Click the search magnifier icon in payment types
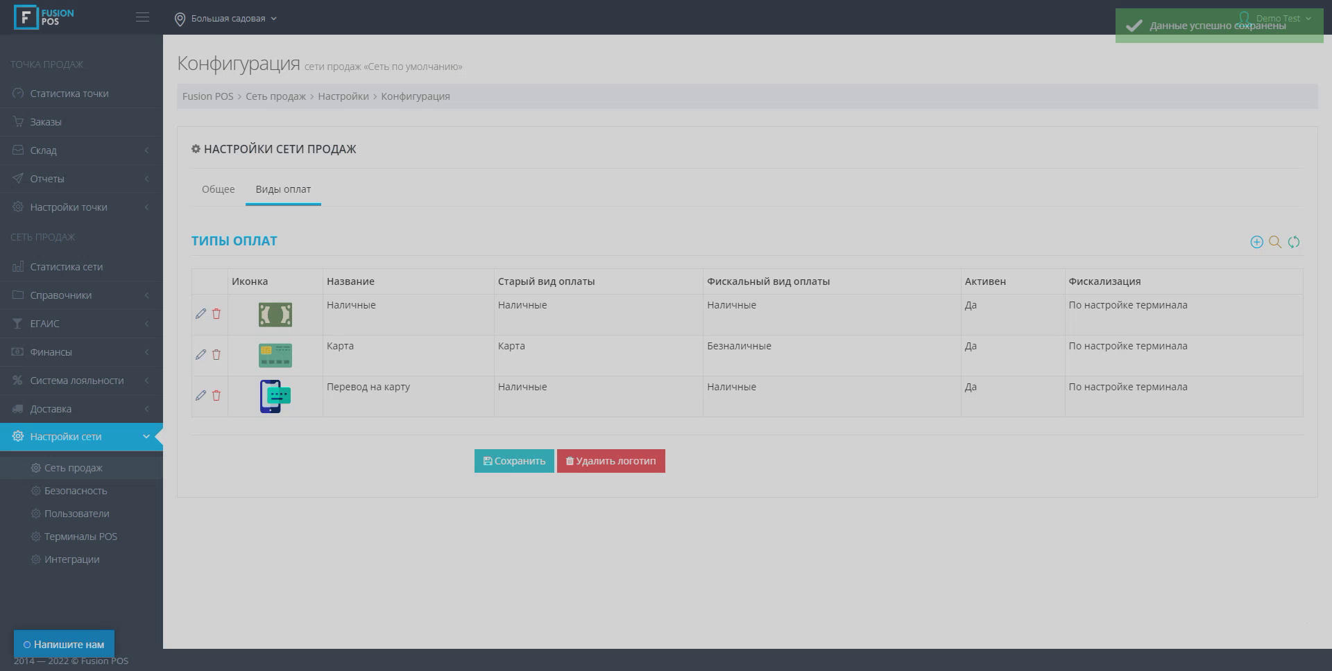This screenshot has height=671, width=1332. click(x=1275, y=242)
